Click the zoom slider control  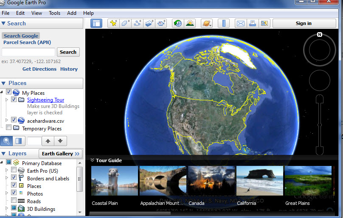(320, 125)
